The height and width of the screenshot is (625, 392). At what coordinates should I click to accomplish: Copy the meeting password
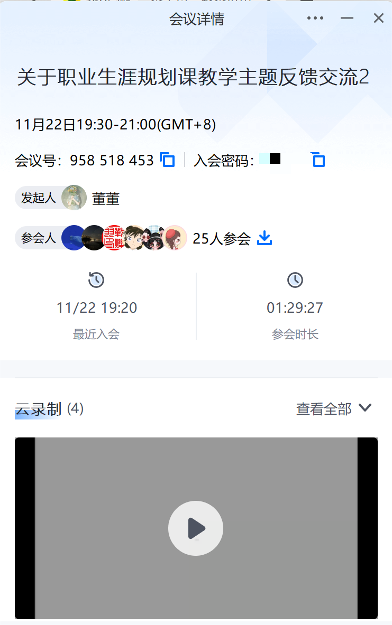[x=318, y=160]
